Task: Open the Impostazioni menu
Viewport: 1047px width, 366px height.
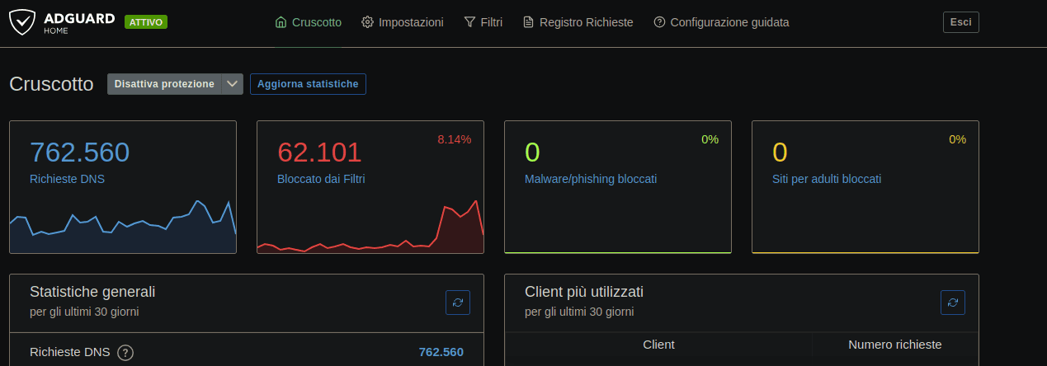Action: point(410,22)
